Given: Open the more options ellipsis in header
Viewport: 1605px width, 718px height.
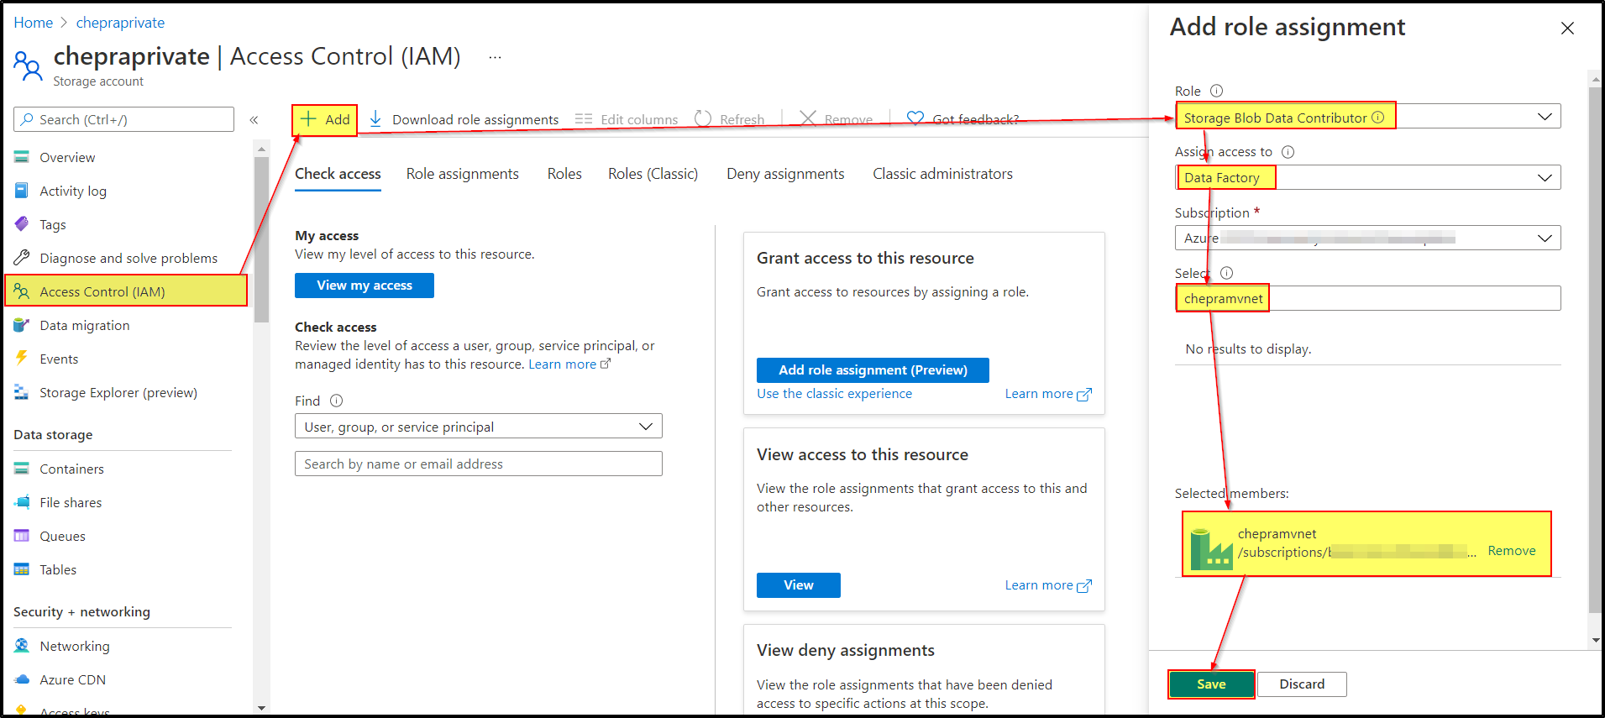Looking at the screenshot, I should (495, 57).
